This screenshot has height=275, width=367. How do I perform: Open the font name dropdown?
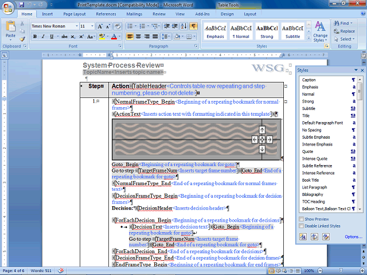(76, 26)
